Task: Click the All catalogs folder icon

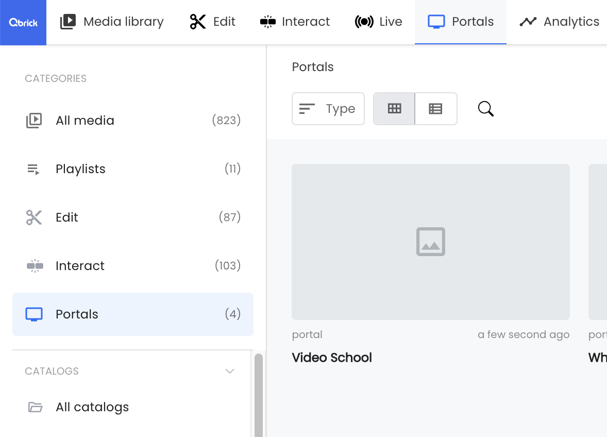Action: point(35,407)
